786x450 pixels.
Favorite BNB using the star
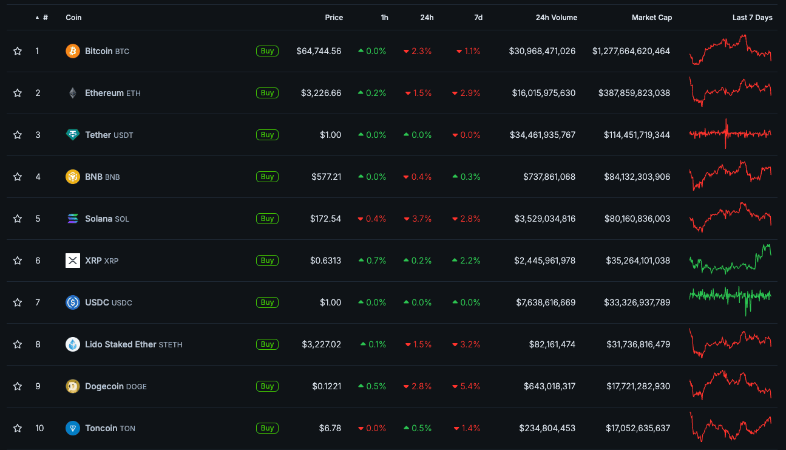[18, 177]
